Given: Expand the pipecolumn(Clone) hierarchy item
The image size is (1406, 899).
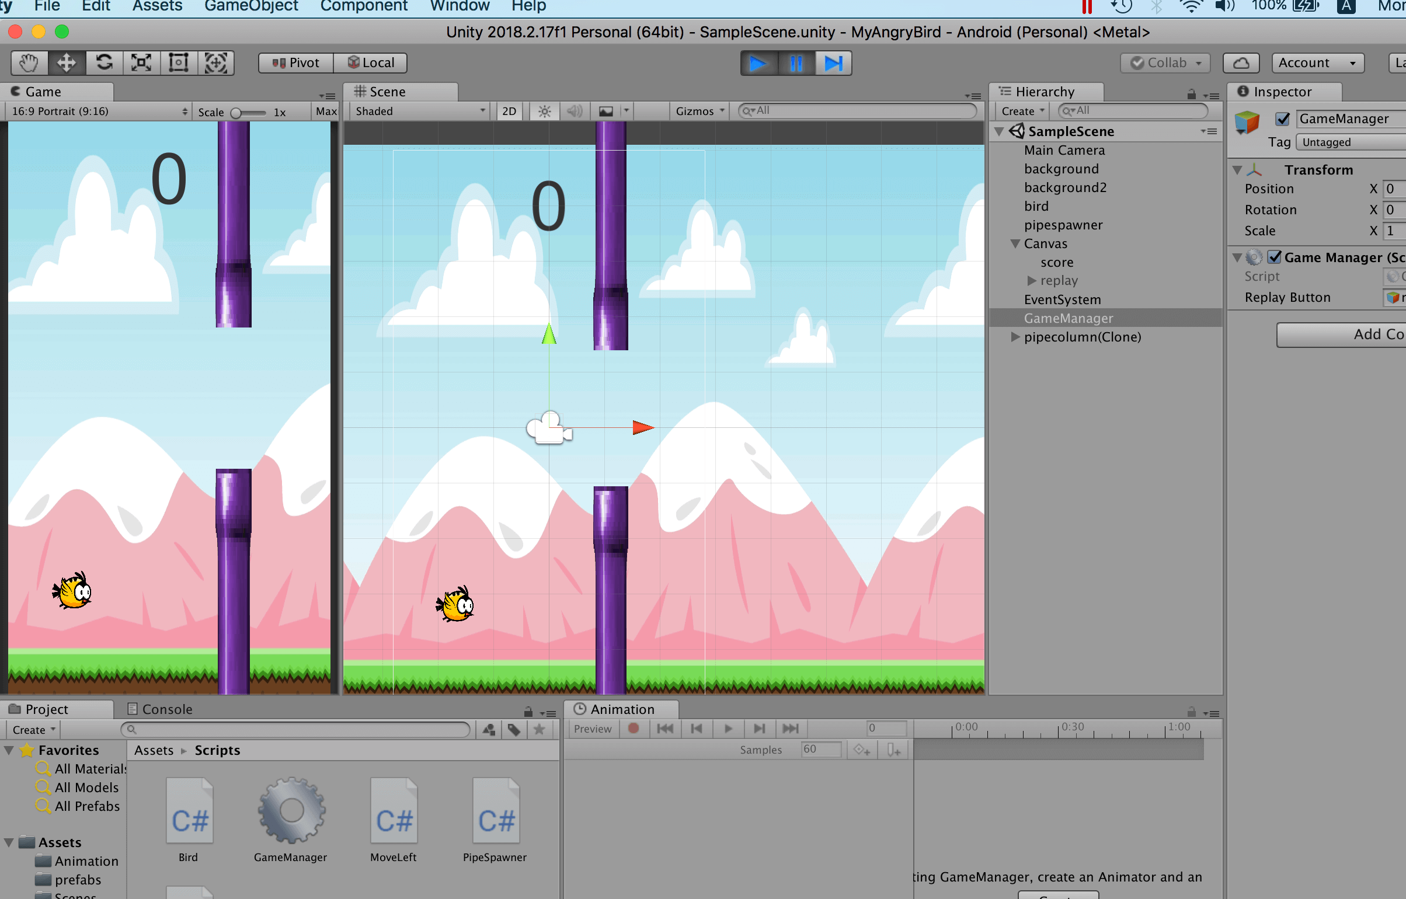Looking at the screenshot, I should tap(1015, 337).
